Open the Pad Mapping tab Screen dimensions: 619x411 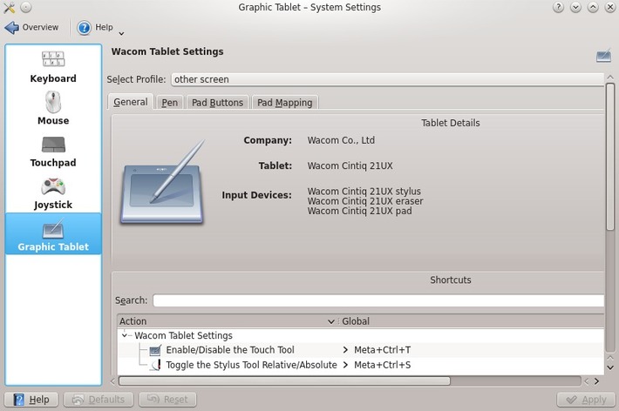coord(284,103)
